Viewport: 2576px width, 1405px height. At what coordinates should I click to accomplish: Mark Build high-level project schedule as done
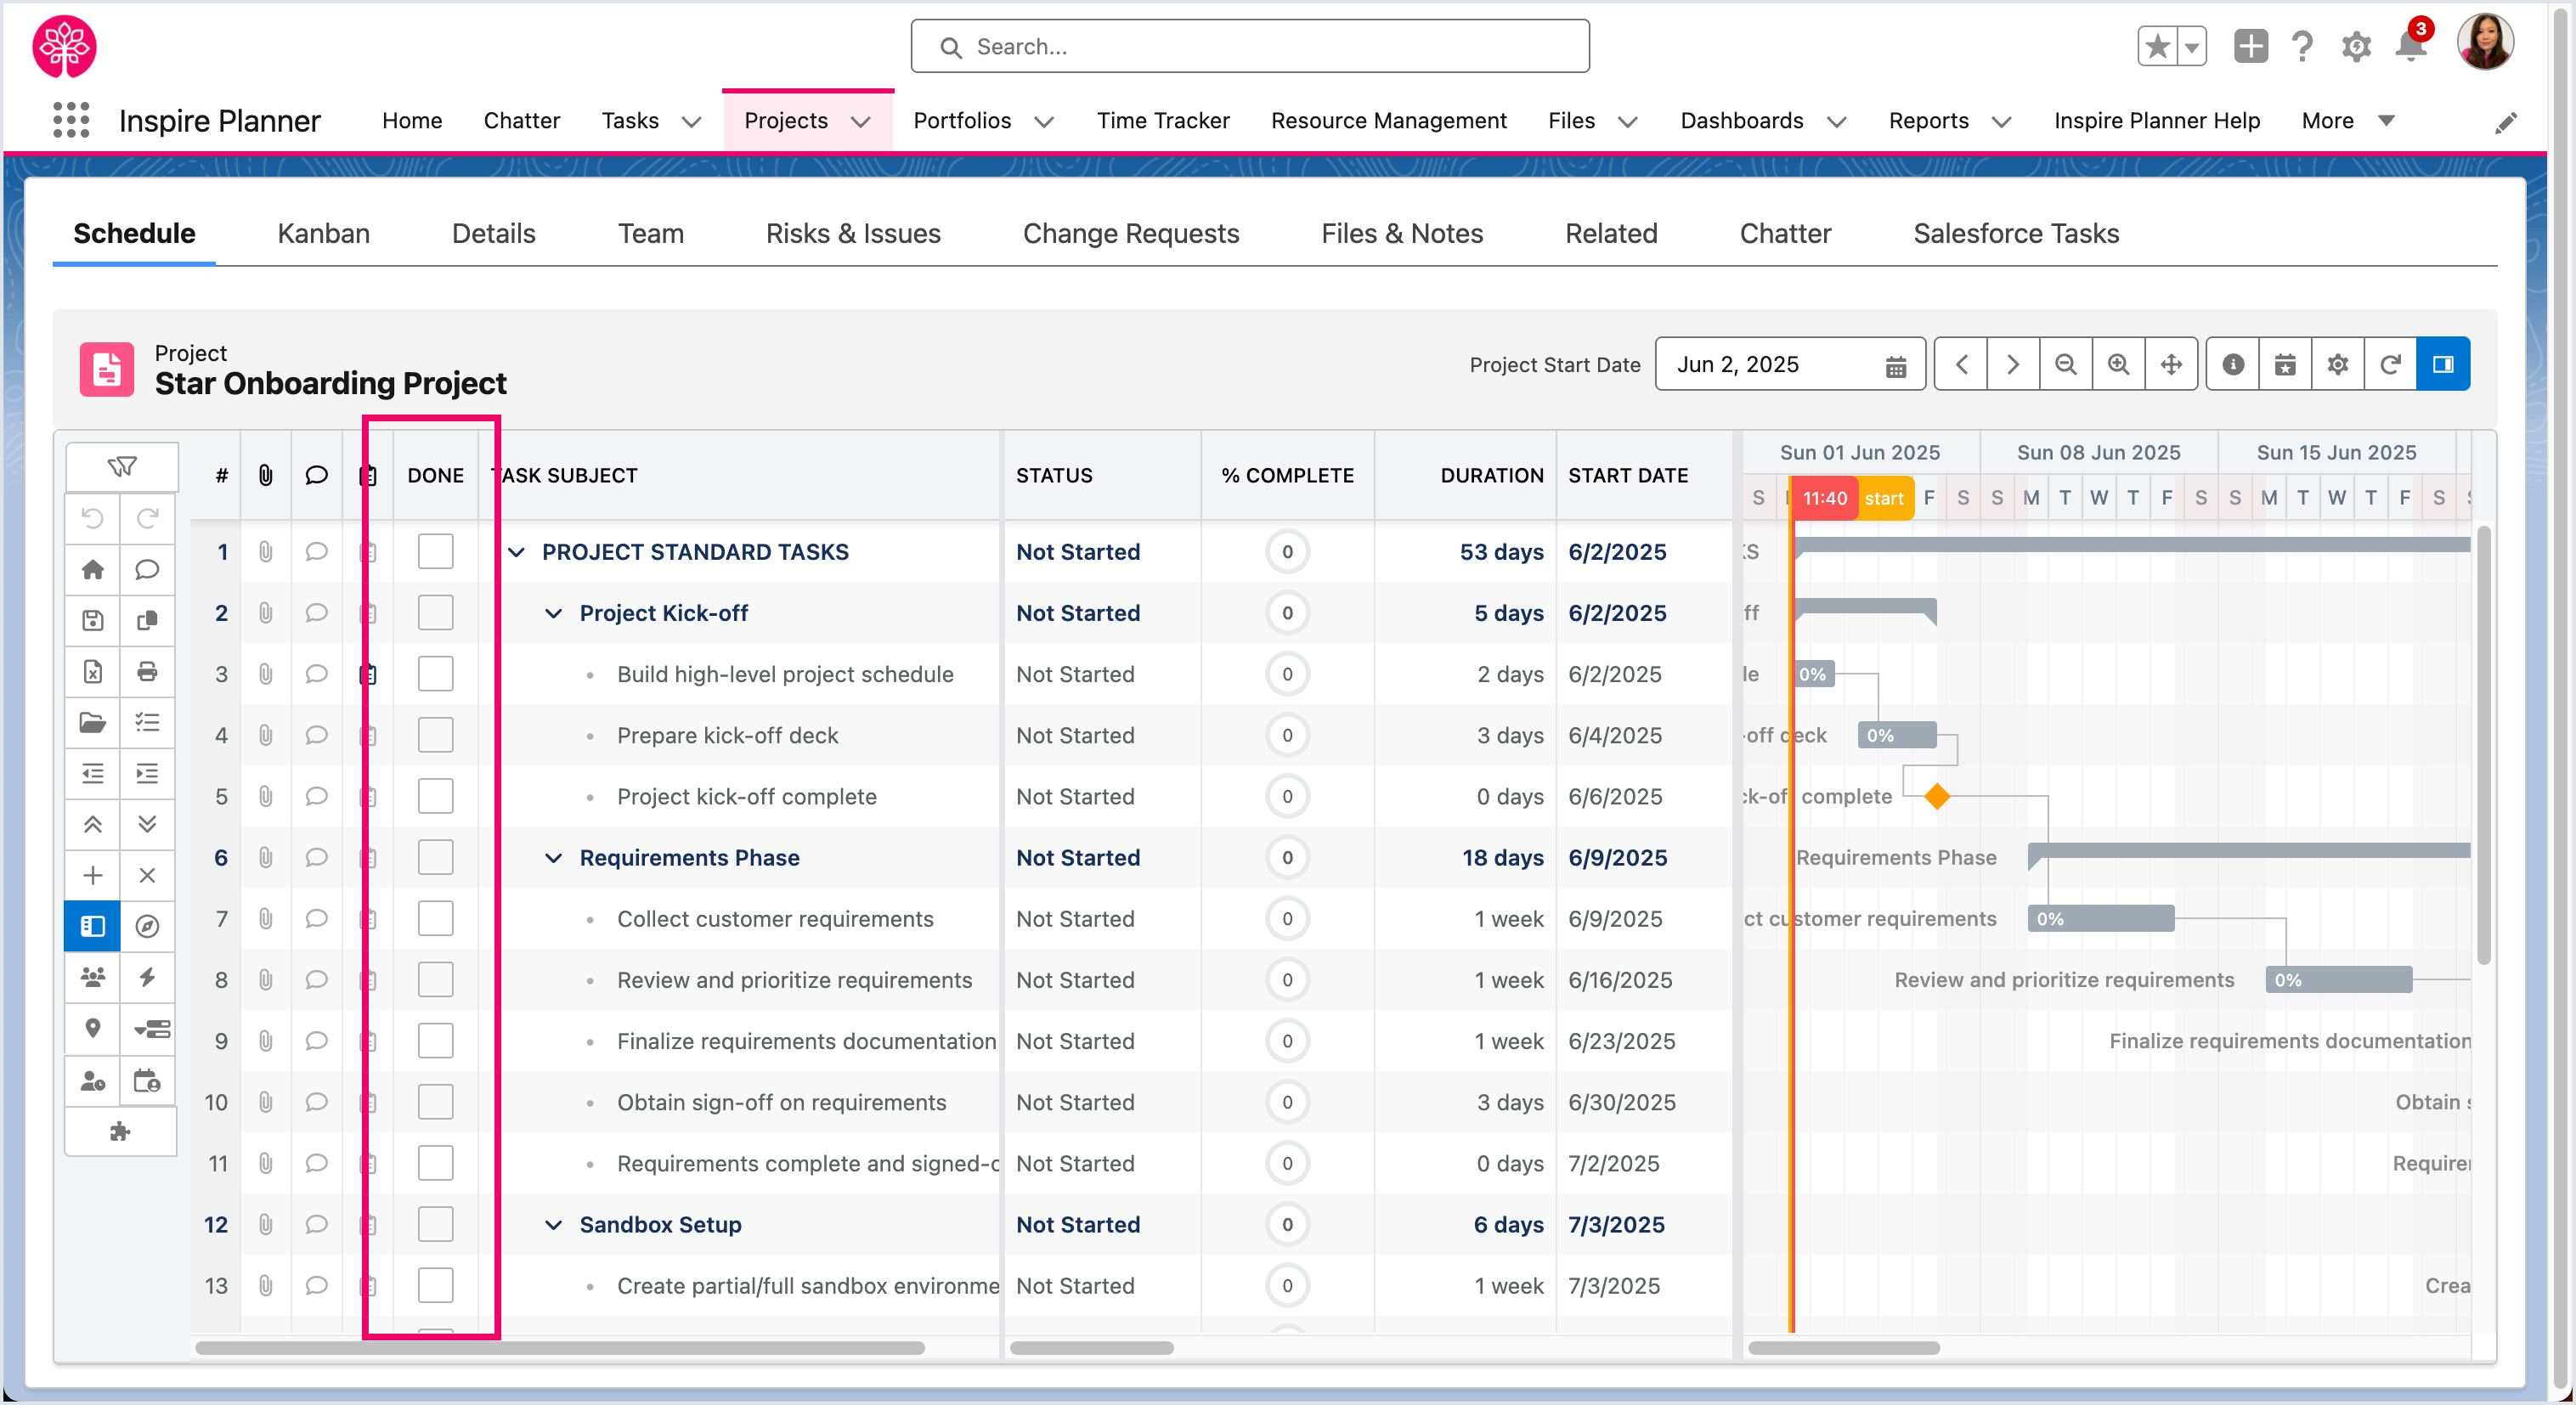pos(435,673)
